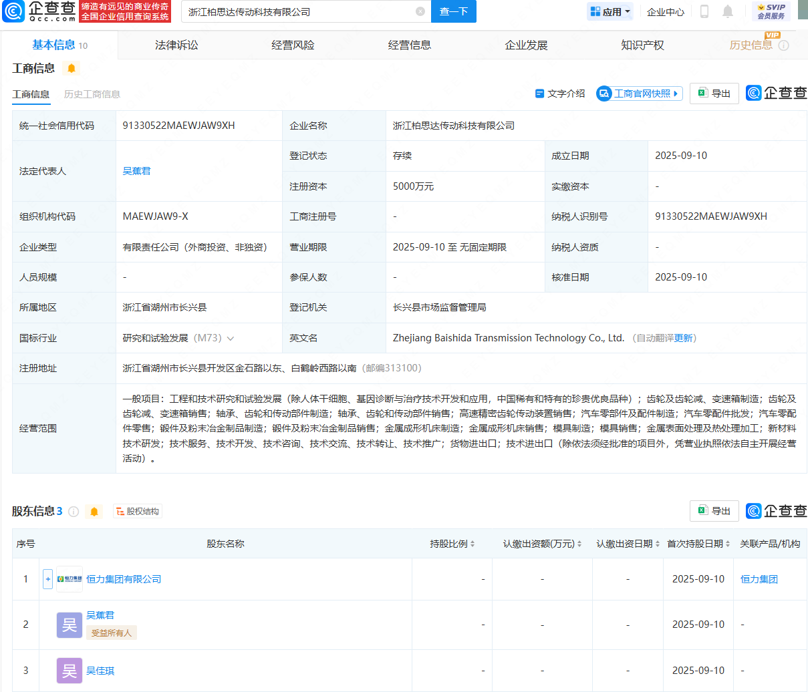Viewport: 808px width, 692px height.
Task: Switch to 知识产权 tab
Action: coord(642,45)
